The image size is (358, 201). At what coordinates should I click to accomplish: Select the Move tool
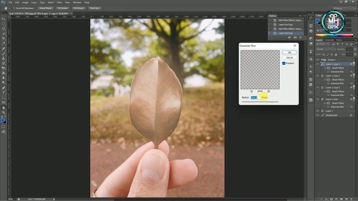point(3,19)
